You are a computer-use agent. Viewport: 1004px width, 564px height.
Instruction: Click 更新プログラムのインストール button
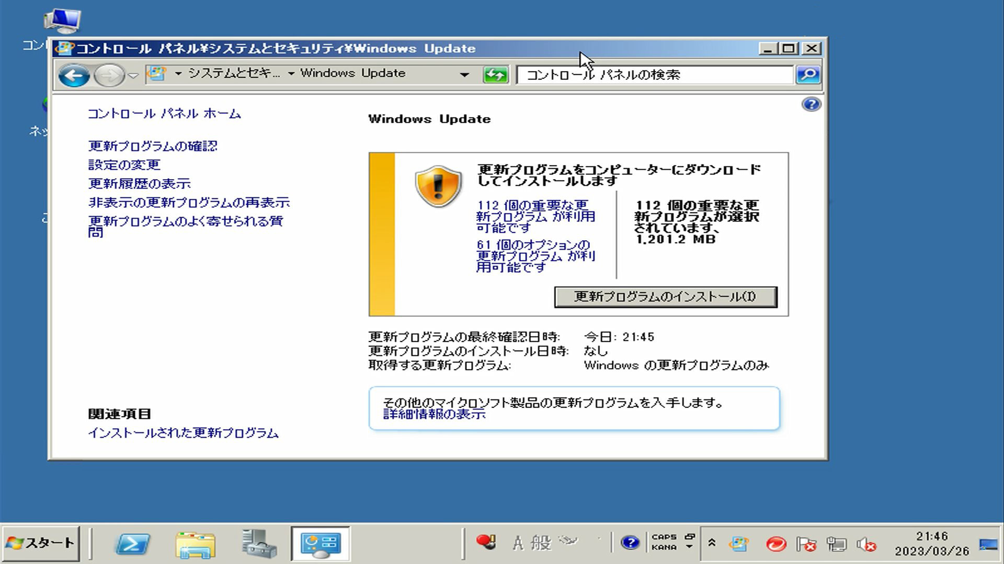(665, 297)
